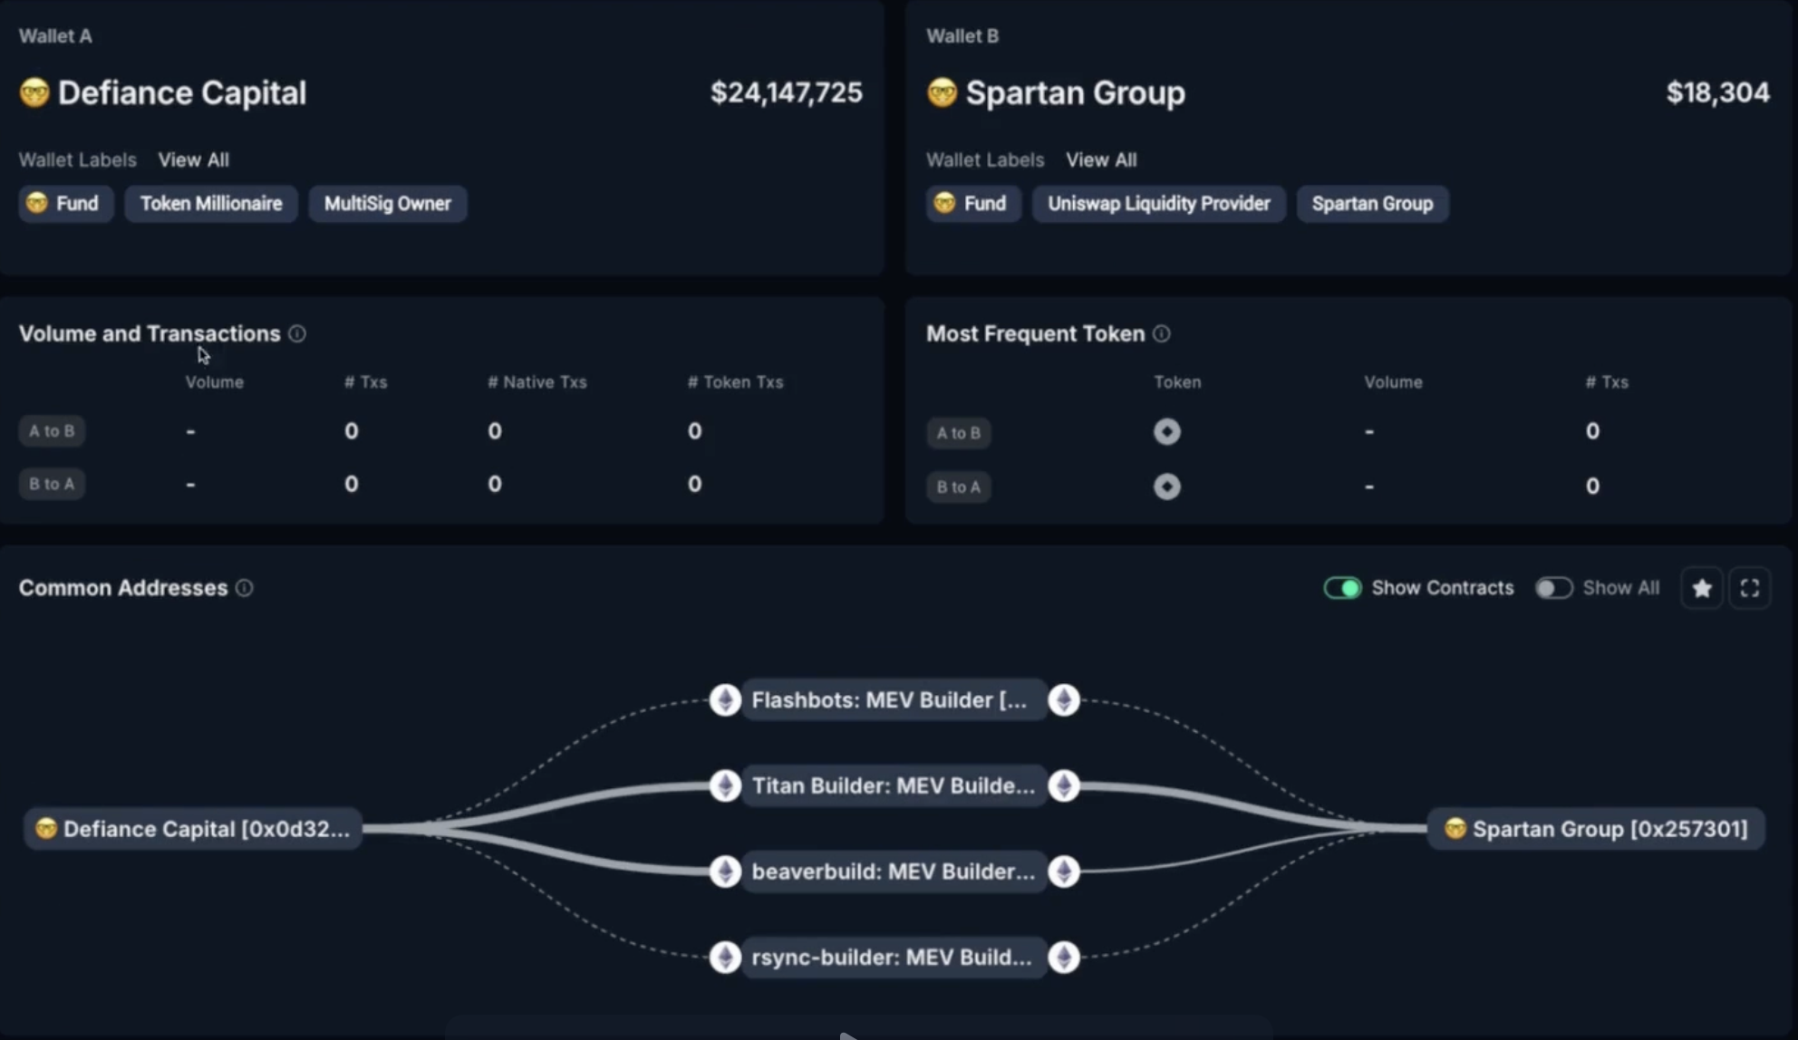Click right Ethereum icon of Titan Builder node
Image resolution: width=1798 pixels, height=1040 pixels.
pyautogui.click(x=1064, y=785)
